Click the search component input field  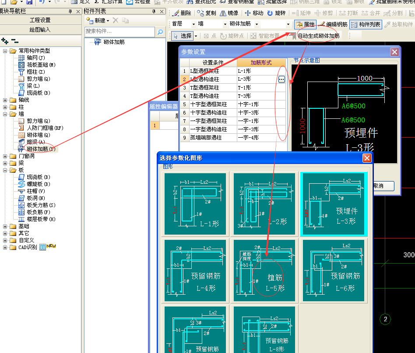(x=120, y=32)
